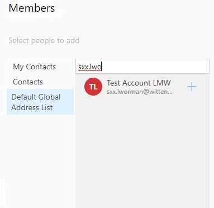Click empty results area below Test Account
The height and width of the screenshot is (208, 214).
(142, 149)
